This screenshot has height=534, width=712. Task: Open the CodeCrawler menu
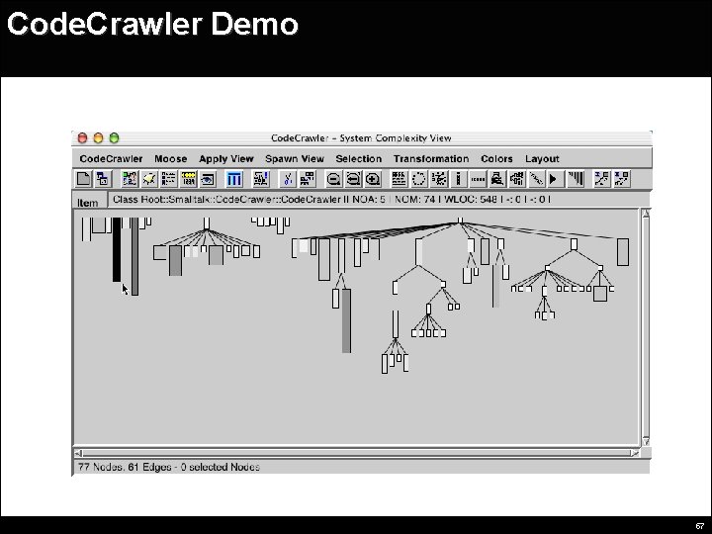pos(111,159)
